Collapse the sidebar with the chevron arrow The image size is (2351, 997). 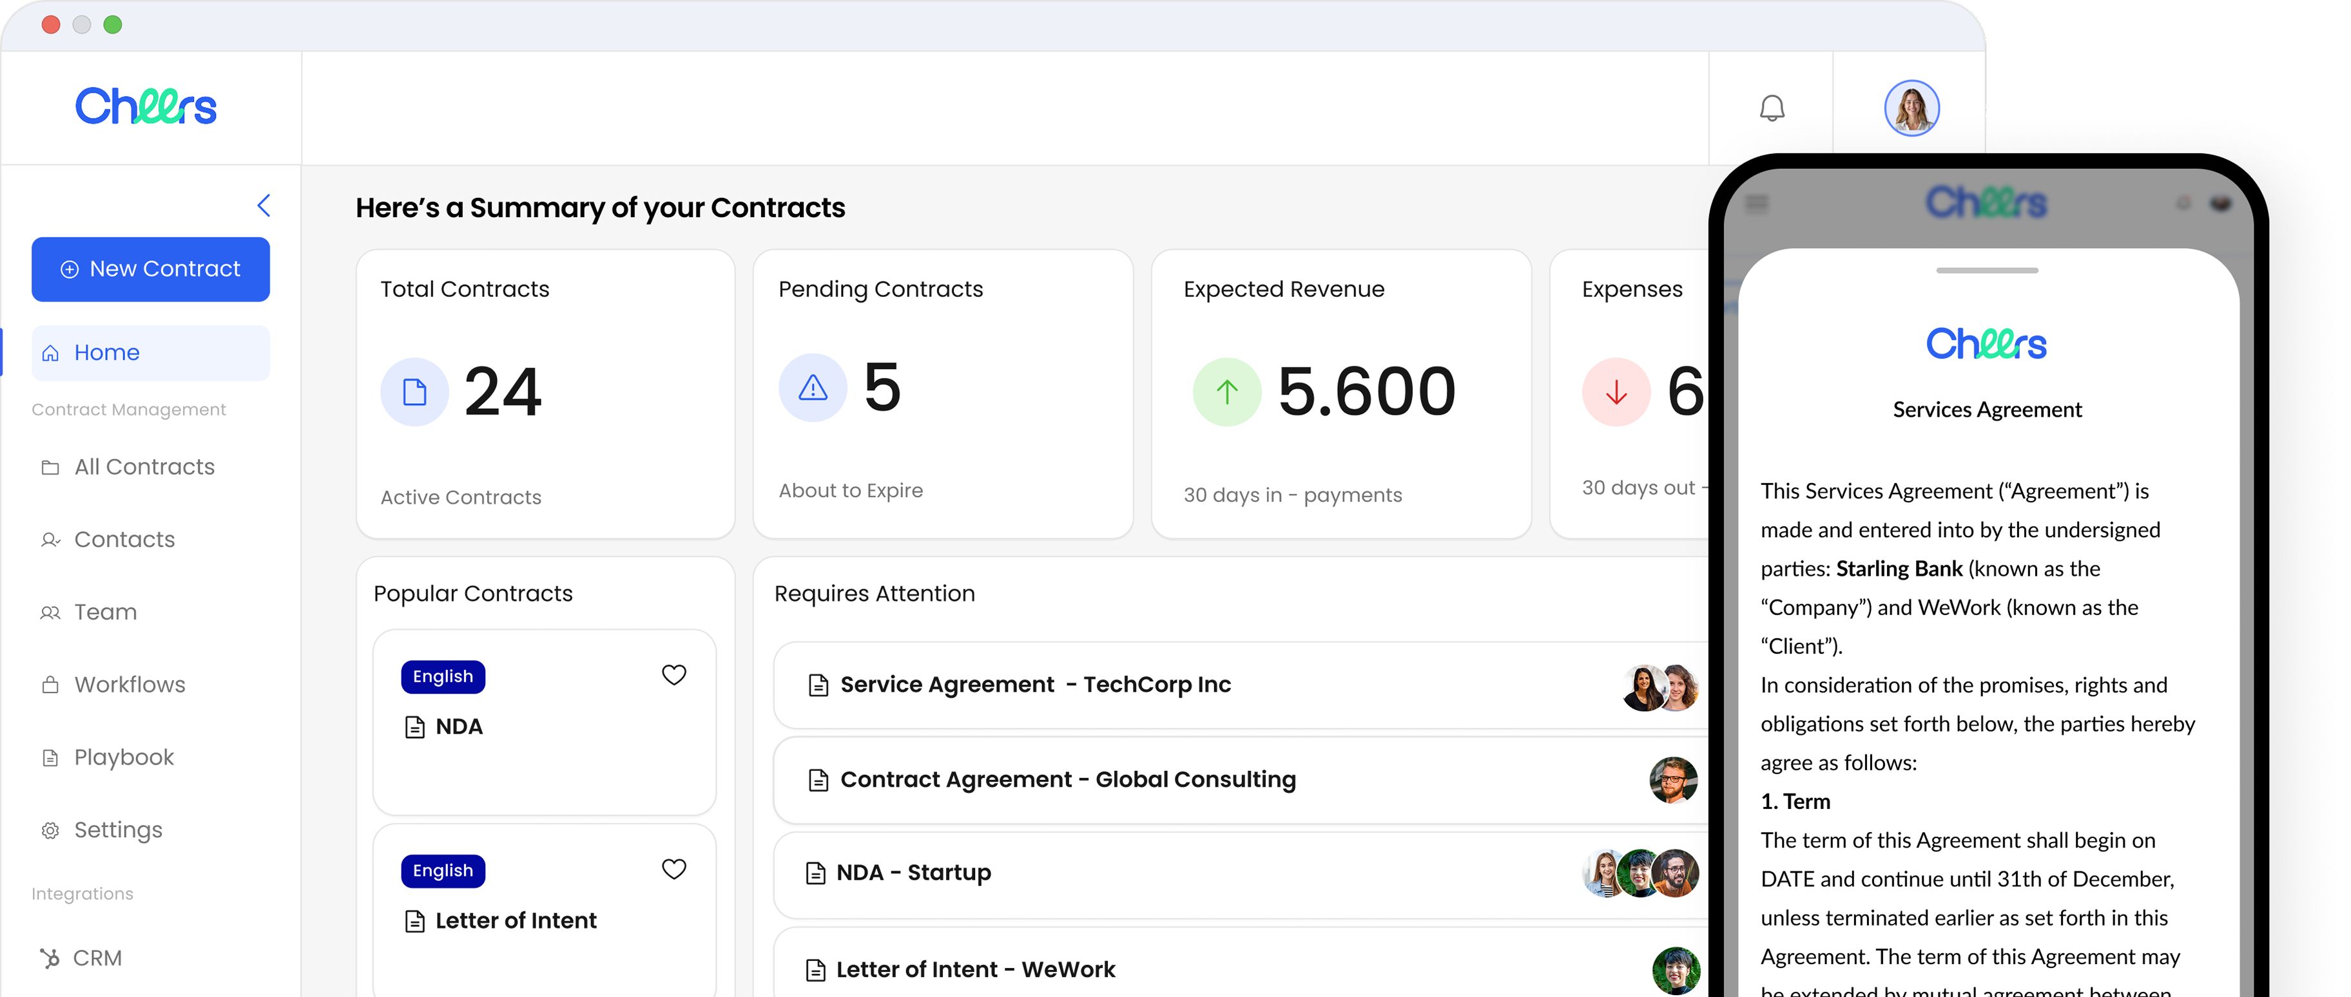[x=264, y=205]
